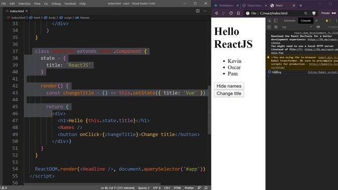Viewport: 338px width, 190px height.
Task: Open the Edit menu in VS Code
Action: tap(12, 4)
